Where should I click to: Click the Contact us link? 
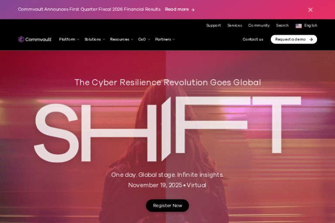click(x=253, y=39)
